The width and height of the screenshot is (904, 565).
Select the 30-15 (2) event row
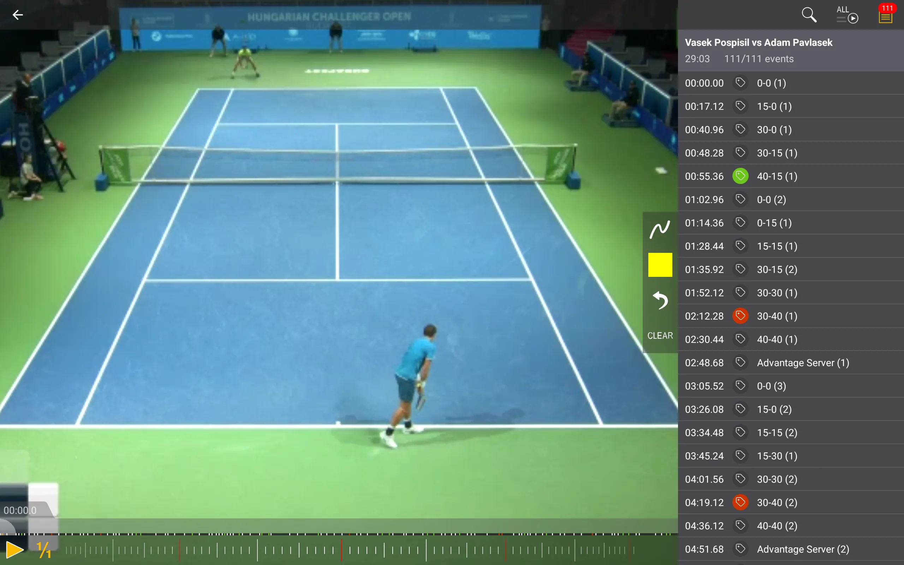pyautogui.click(x=791, y=269)
